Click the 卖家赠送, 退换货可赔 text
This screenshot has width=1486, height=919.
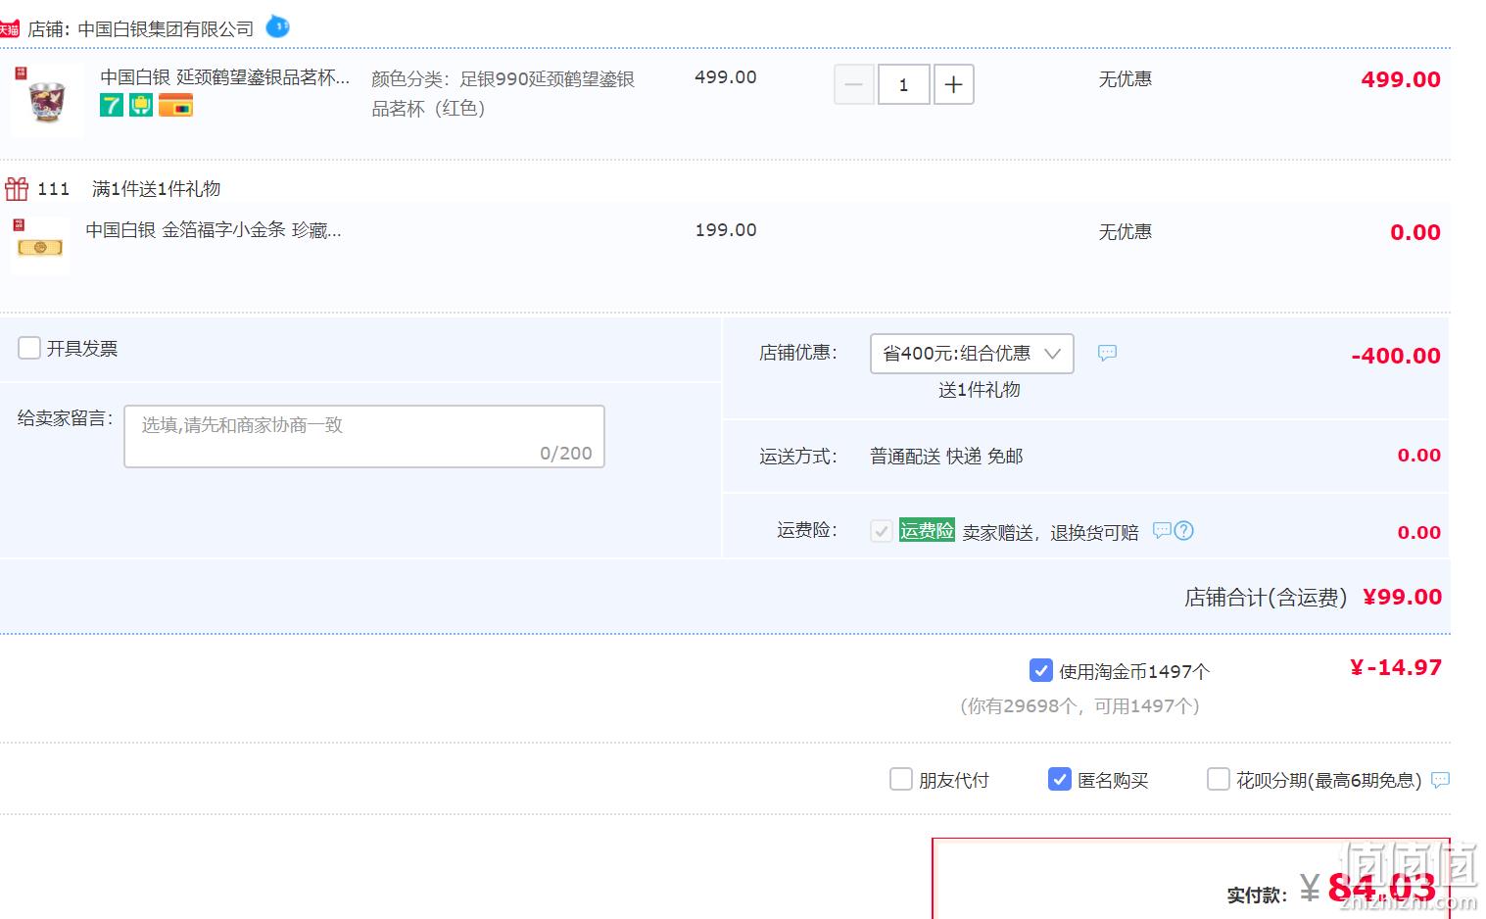pyautogui.click(x=1050, y=533)
